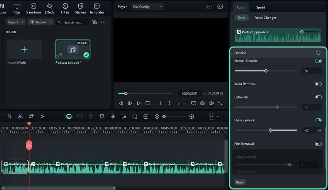Set mark out point with right brace
Viewport: 328px width, 190px height.
point(169,103)
